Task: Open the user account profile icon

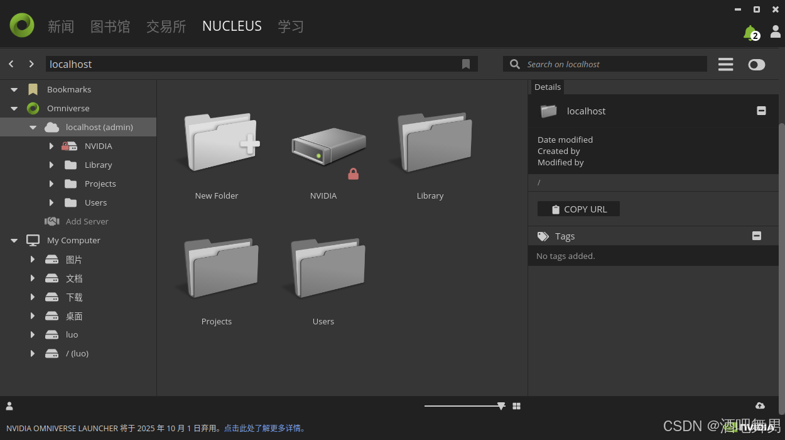Action: click(x=776, y=31)
